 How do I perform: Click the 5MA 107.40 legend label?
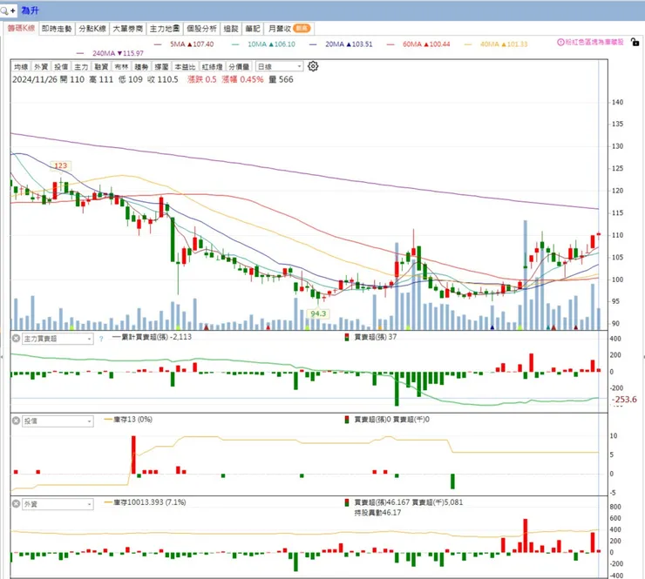point(192,44)
